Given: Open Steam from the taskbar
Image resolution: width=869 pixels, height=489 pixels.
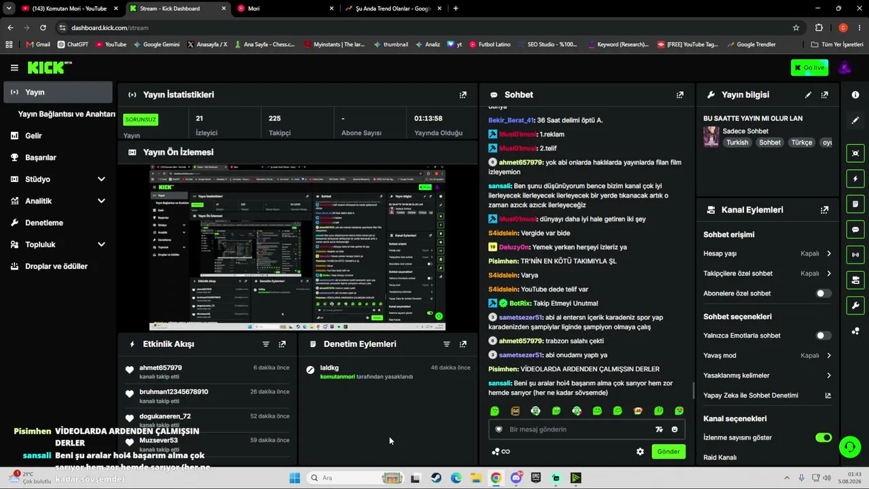Looking at the screenshot, I should tap(436, 478).
